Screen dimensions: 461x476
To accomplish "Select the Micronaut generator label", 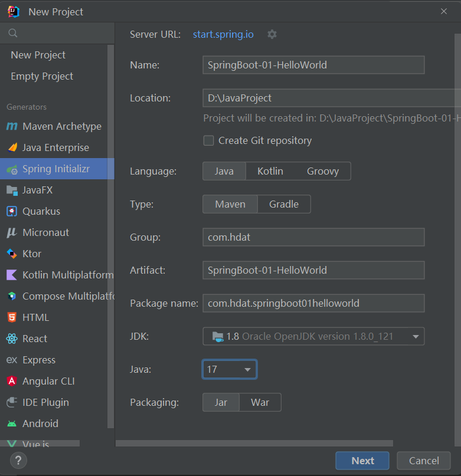I will (46, 232).
